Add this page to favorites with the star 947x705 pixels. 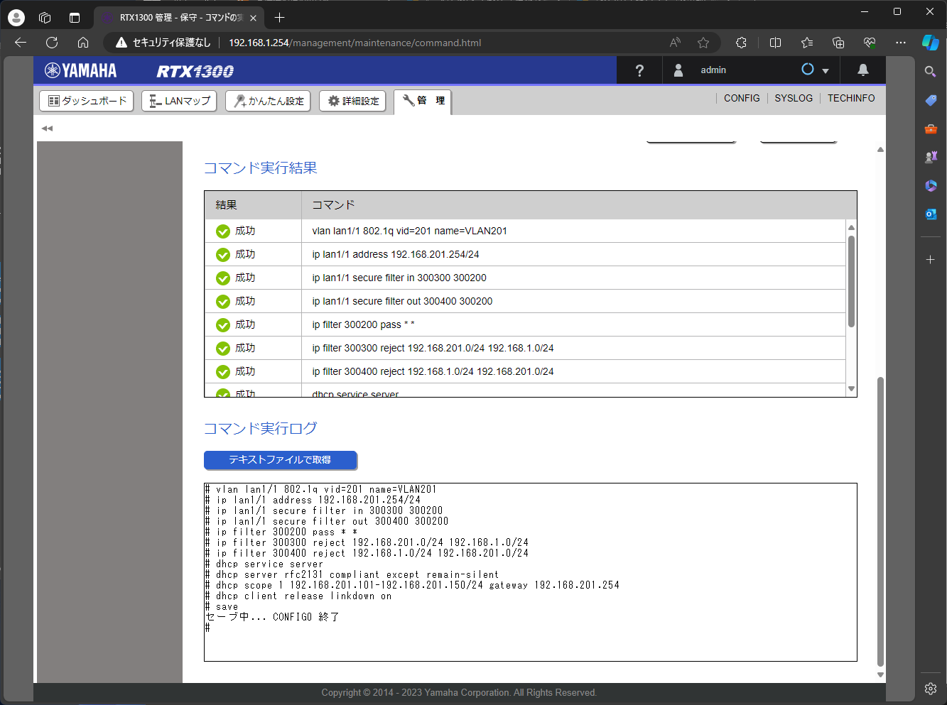pyautogui.click(x=703, y=43)
